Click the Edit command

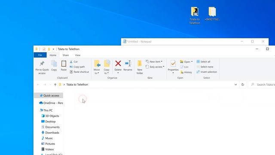pyautogui.click(x=184, y=67)
